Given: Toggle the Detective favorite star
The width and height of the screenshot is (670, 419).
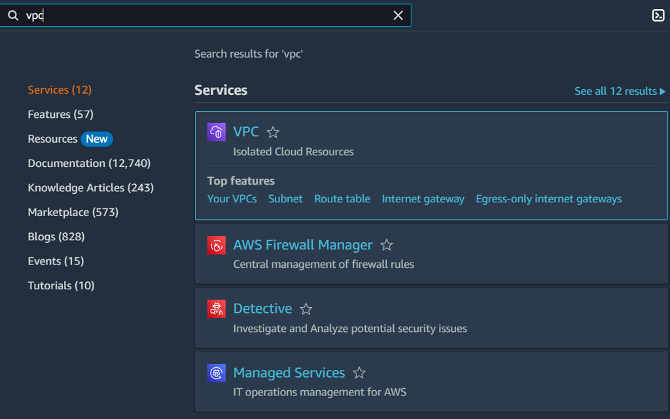Looking at the screenshot, I should coord(306,309).
